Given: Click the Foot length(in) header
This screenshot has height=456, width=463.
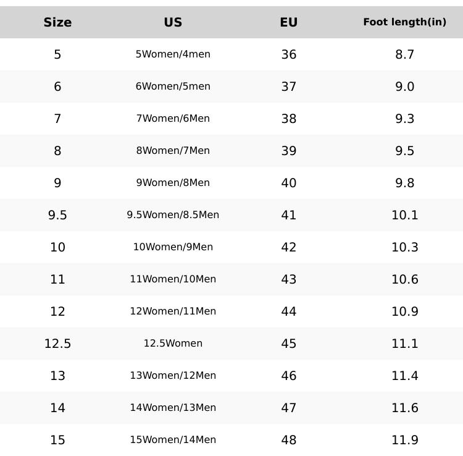Looking at the screenshot, I should click(404, 22).
